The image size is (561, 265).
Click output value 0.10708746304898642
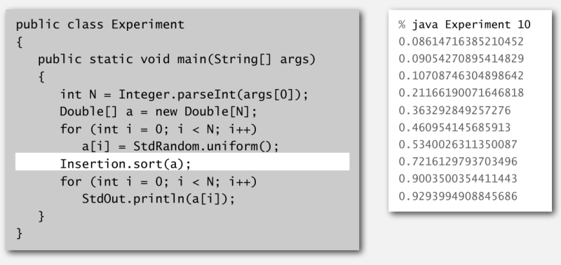tap(461, 76)
